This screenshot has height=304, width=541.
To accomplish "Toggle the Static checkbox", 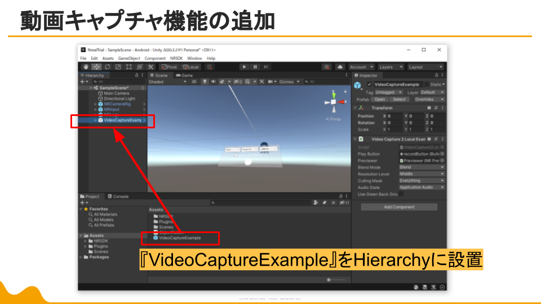I will tap(427, 84).
